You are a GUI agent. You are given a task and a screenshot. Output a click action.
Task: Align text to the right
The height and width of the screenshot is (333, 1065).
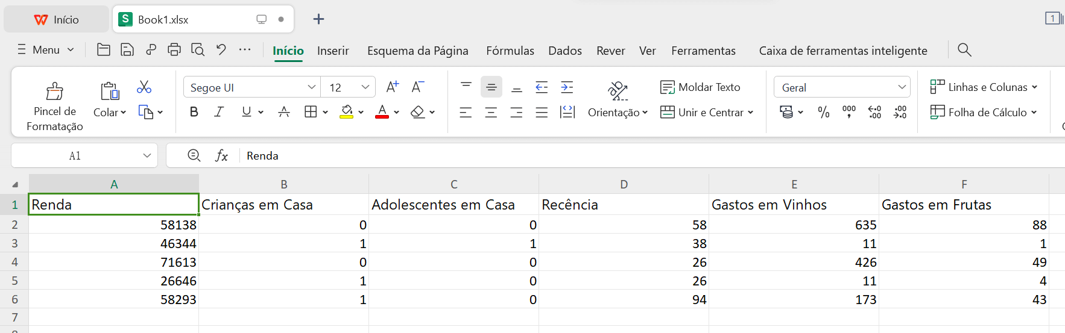point(516,112)
